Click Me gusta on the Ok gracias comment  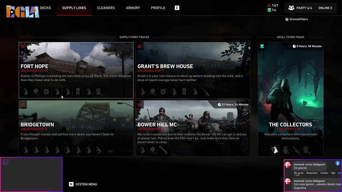(x=299, y=173)
